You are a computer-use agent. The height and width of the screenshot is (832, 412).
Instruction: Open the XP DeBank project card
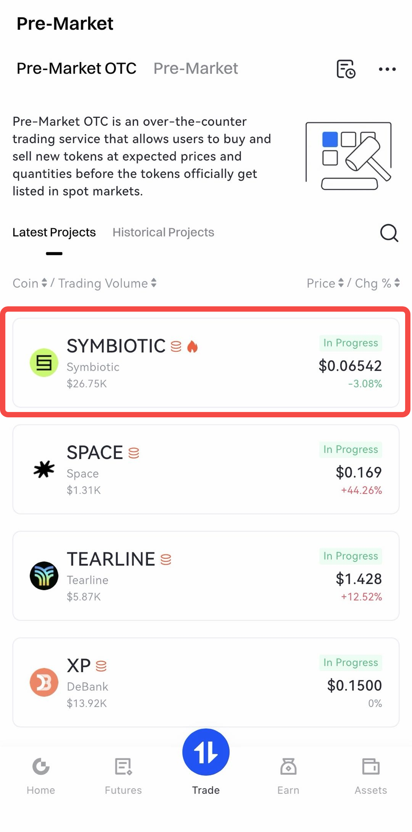tap(206, 682)
